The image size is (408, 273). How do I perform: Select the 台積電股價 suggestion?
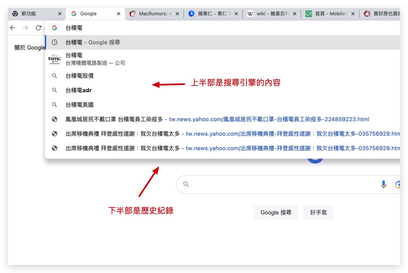click(222, 76)
